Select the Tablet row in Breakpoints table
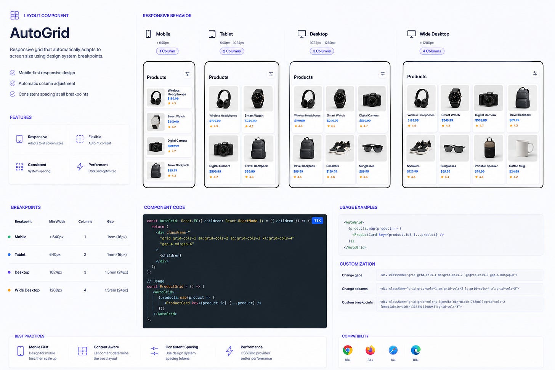Screen dimensions: 555x370 coord(69,255)
